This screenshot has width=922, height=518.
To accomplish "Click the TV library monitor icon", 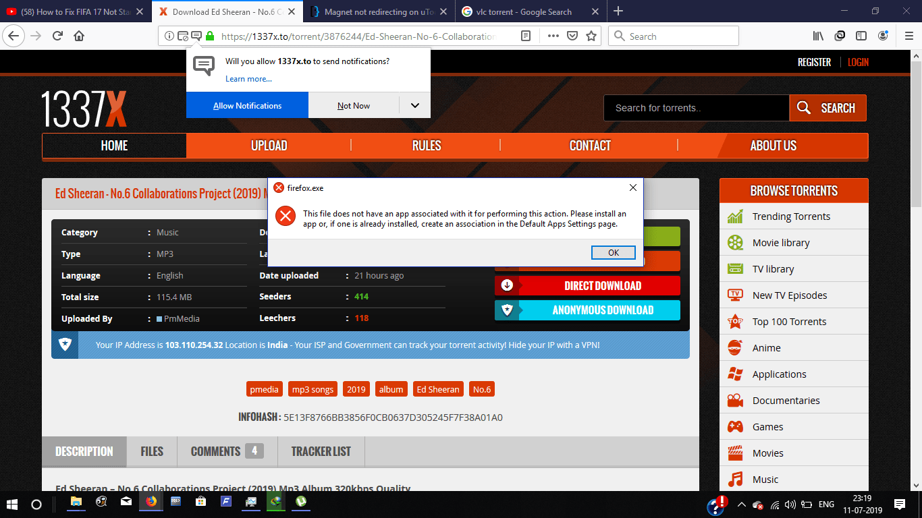I will tap(735, 269).
